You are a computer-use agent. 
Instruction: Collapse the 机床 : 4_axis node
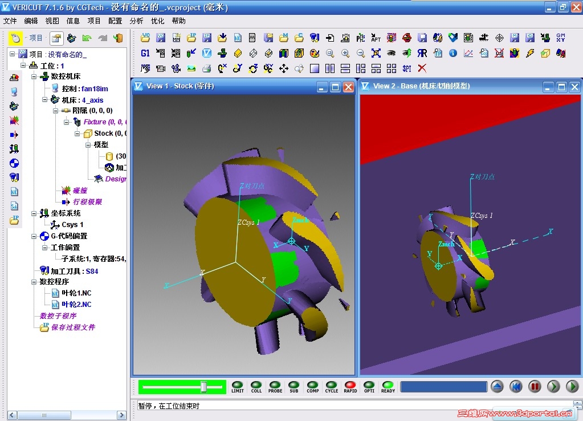pos(44,99)
